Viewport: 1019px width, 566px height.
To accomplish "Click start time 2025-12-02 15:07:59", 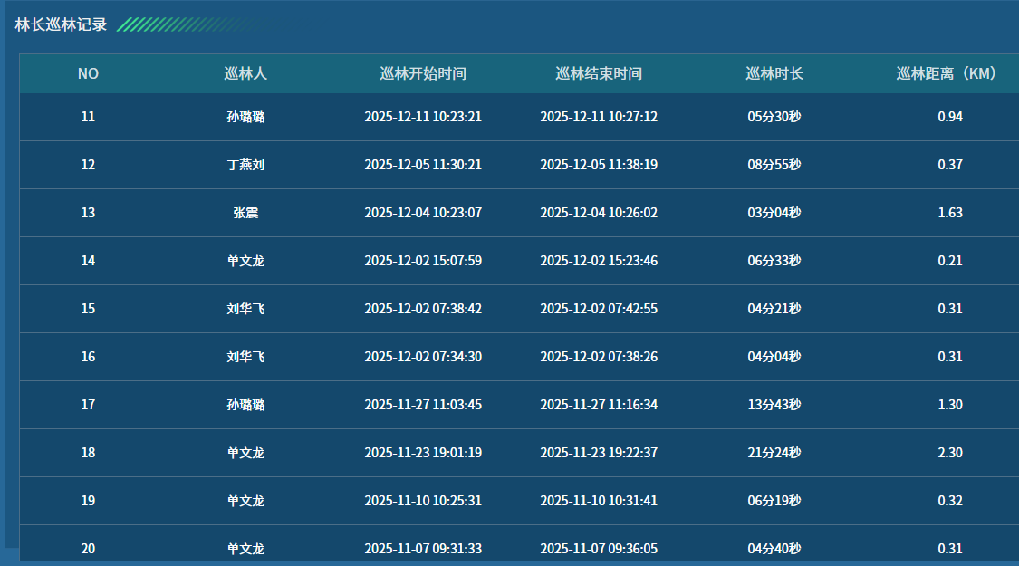I will 423,261.
